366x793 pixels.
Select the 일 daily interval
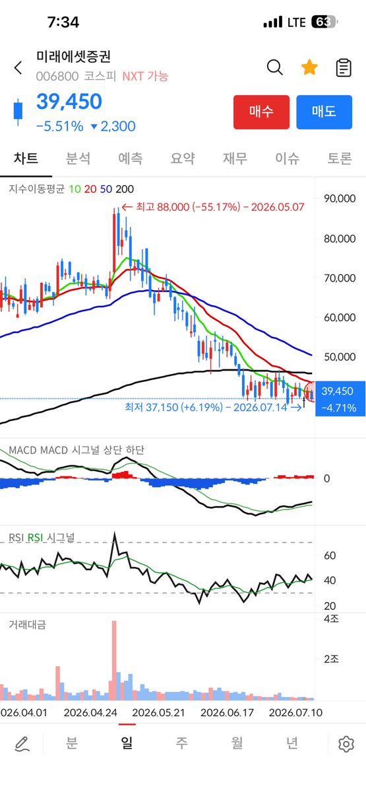coord(126,743)
